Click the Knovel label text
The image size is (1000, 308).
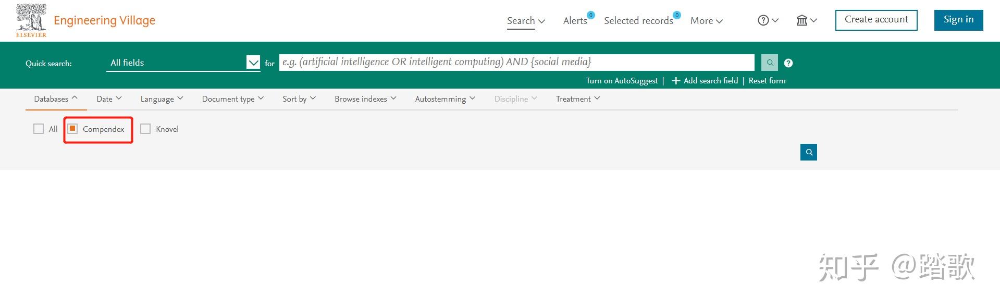(167, 129)
